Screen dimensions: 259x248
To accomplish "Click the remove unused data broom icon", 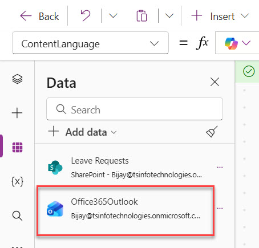I will (212, 132).
